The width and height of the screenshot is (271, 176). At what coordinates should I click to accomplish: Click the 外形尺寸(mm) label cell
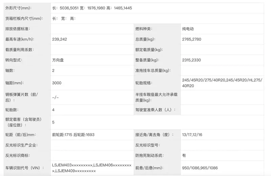[x=21, y=7]
